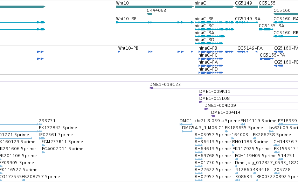The image size is (298, 182).
Task: Click the CR44063 gene label
Action: pos(157,10)
